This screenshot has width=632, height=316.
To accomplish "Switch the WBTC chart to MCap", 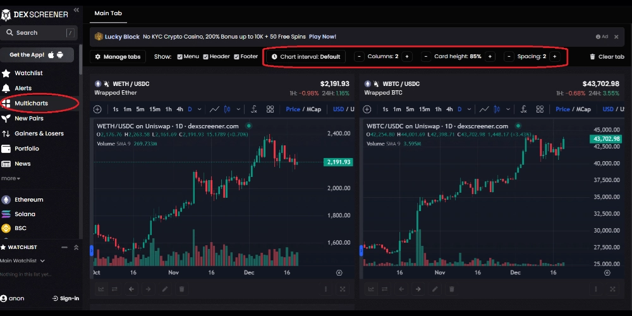I will pyautogui.click(x=583, y=109).
